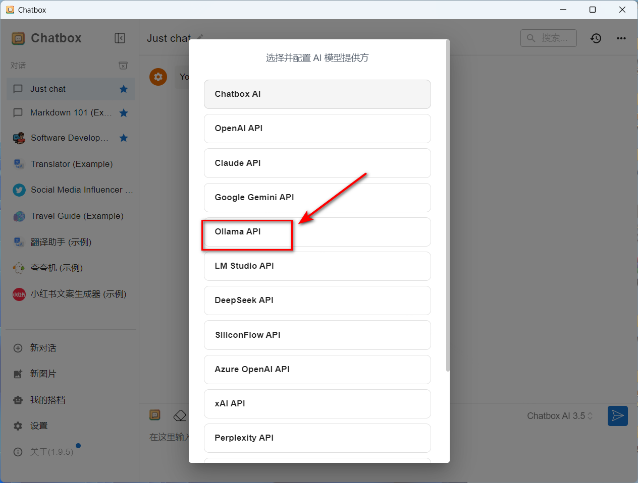Select Perplexity API provider
The image size is (638, 483).
[x=317, y=438]
